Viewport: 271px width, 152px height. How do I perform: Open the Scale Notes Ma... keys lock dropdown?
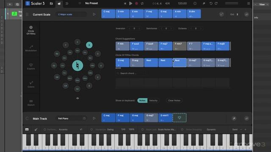click(x=167, y=130)
